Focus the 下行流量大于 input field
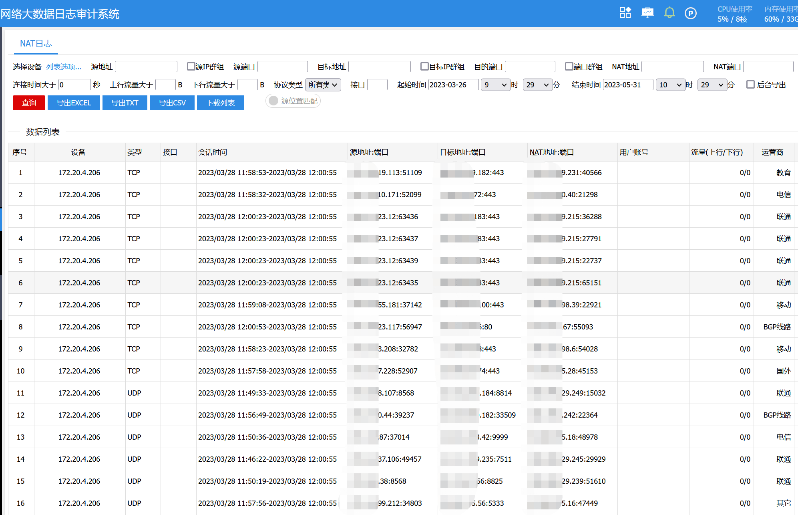The height and width of the screenshot is (515, 798). point(247,85)
